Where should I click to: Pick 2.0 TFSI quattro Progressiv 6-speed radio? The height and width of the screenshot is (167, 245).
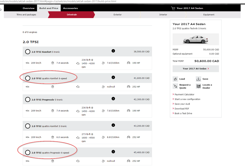pos(28,153)
